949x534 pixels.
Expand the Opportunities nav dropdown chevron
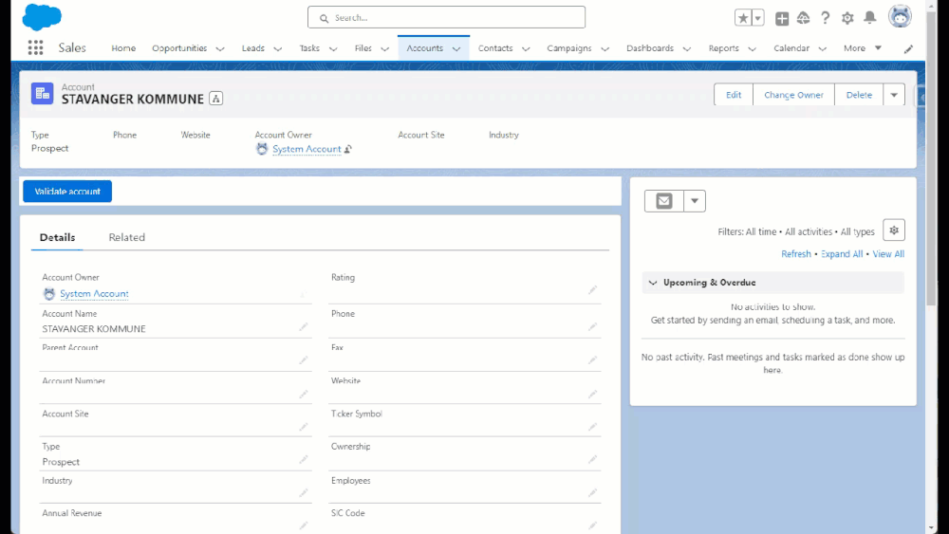coord(220,49)
